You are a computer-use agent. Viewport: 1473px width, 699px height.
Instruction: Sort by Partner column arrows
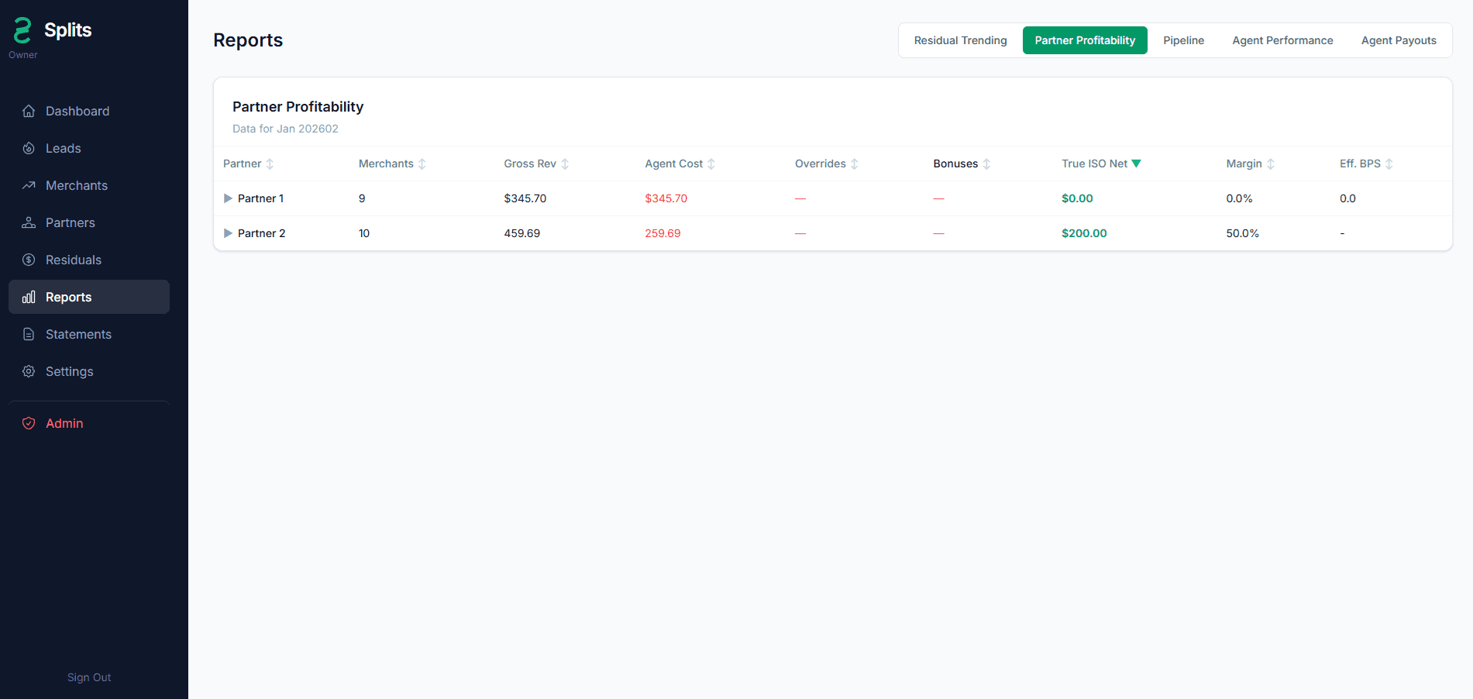coord(270,164)
